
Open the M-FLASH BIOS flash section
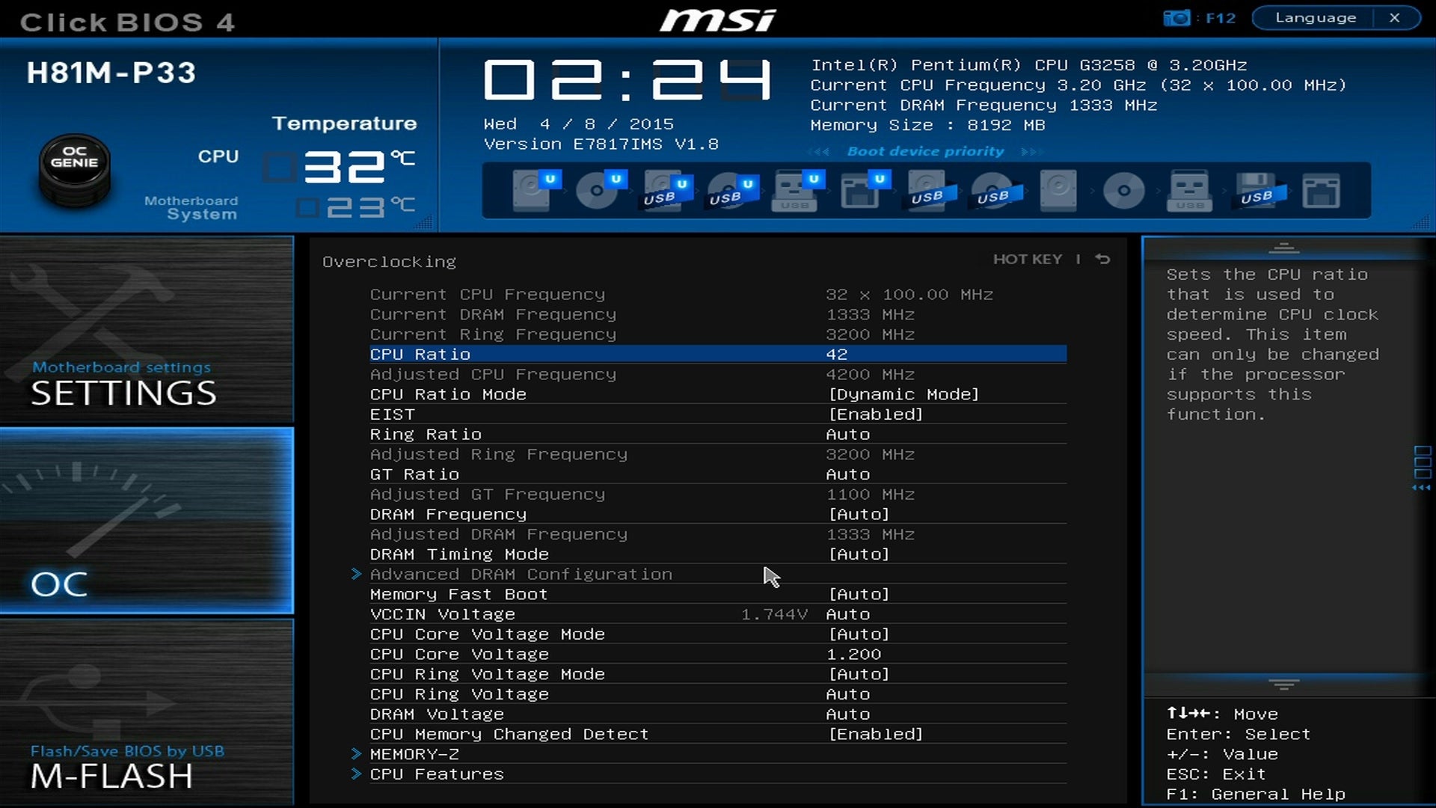[147, 712]
